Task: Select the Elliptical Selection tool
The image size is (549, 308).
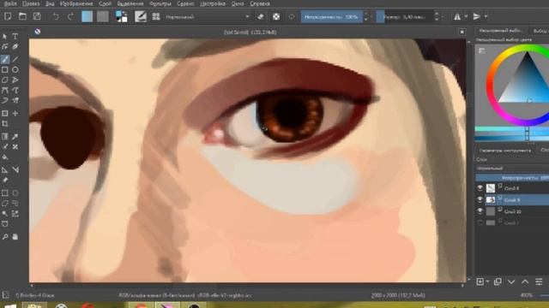Action: point(15,193)
